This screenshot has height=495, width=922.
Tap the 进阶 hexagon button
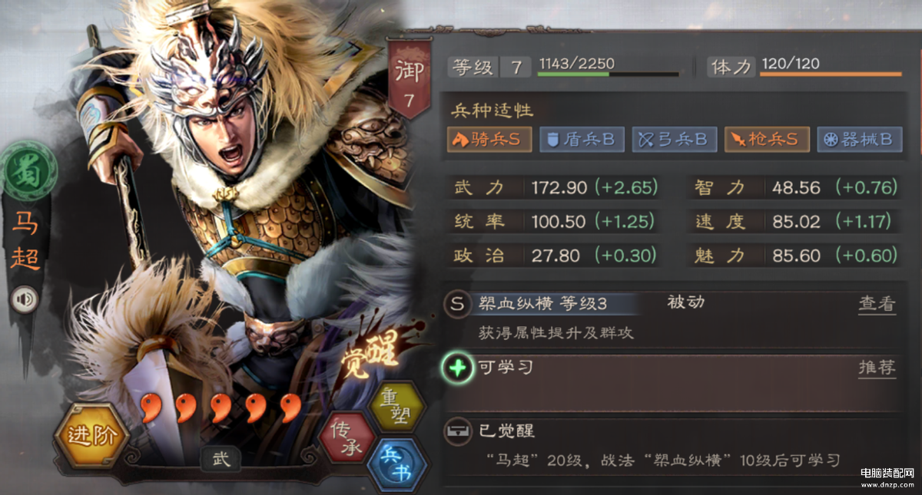[x=91, y=436]
